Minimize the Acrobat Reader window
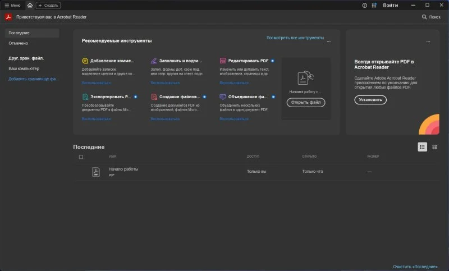Viewport: 449px width, 271px height. click(x=413, y=5)
